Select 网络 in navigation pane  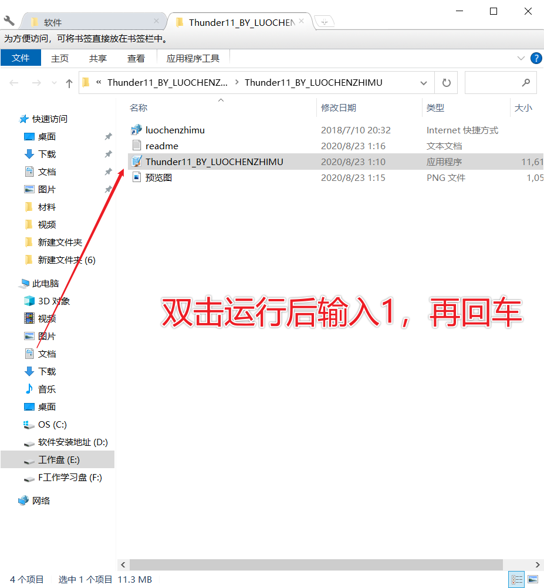[x=41, y=500]
